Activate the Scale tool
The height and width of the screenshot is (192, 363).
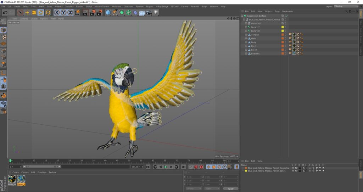[34, 12]
